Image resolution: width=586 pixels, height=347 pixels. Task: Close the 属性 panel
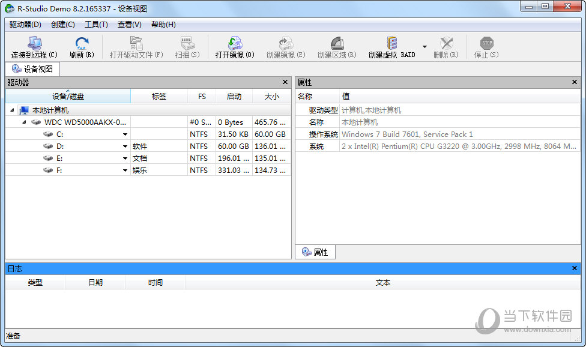[575, 82]
